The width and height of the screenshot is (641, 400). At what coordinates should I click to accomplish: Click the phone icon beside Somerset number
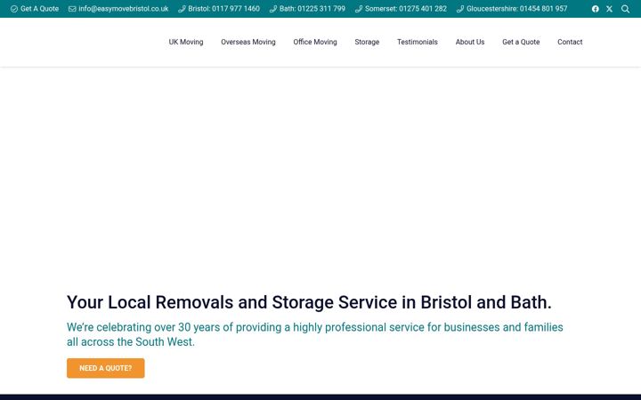pyautogui.click(x=359, y=9)
